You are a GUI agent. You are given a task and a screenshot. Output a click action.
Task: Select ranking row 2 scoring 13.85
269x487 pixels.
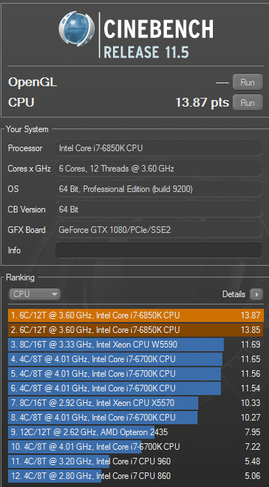click(136, 330)
